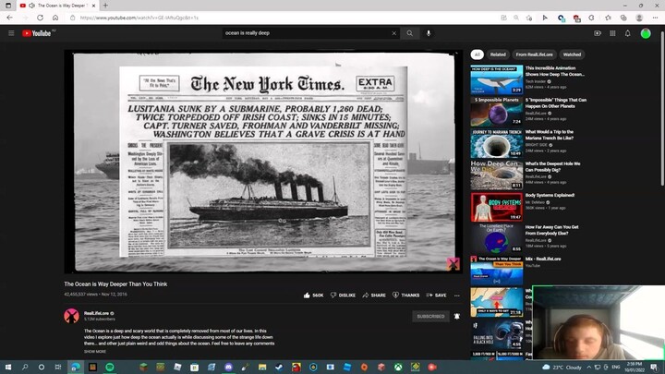The width and height of the screenshot is (665, 374).
Task: Start voice search with the microphone
Action: pyautogui.click(x=429, y=33)
